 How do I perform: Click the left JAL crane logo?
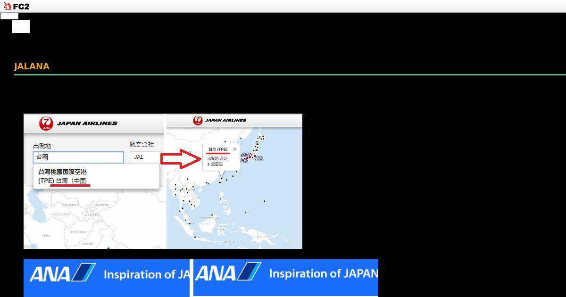tap(46, 124)
